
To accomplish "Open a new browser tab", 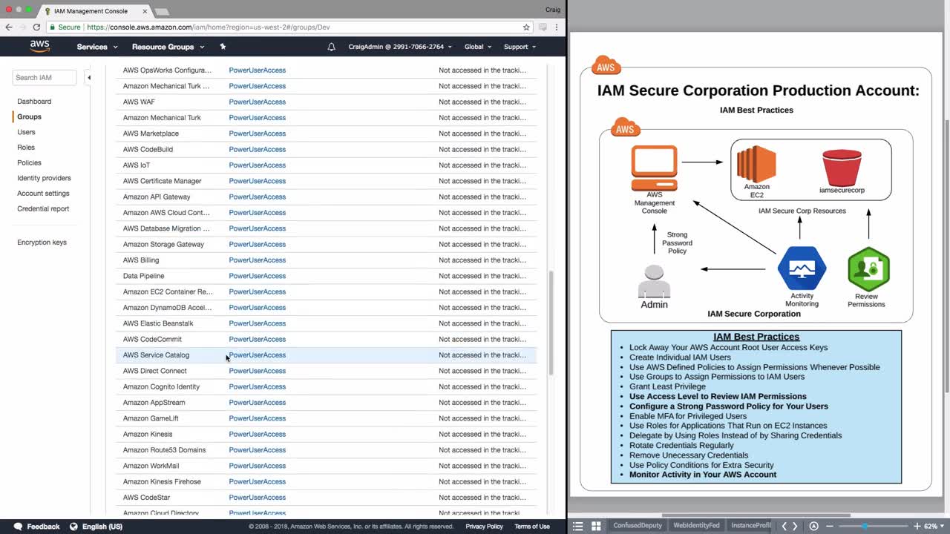I will pos(162,11).
